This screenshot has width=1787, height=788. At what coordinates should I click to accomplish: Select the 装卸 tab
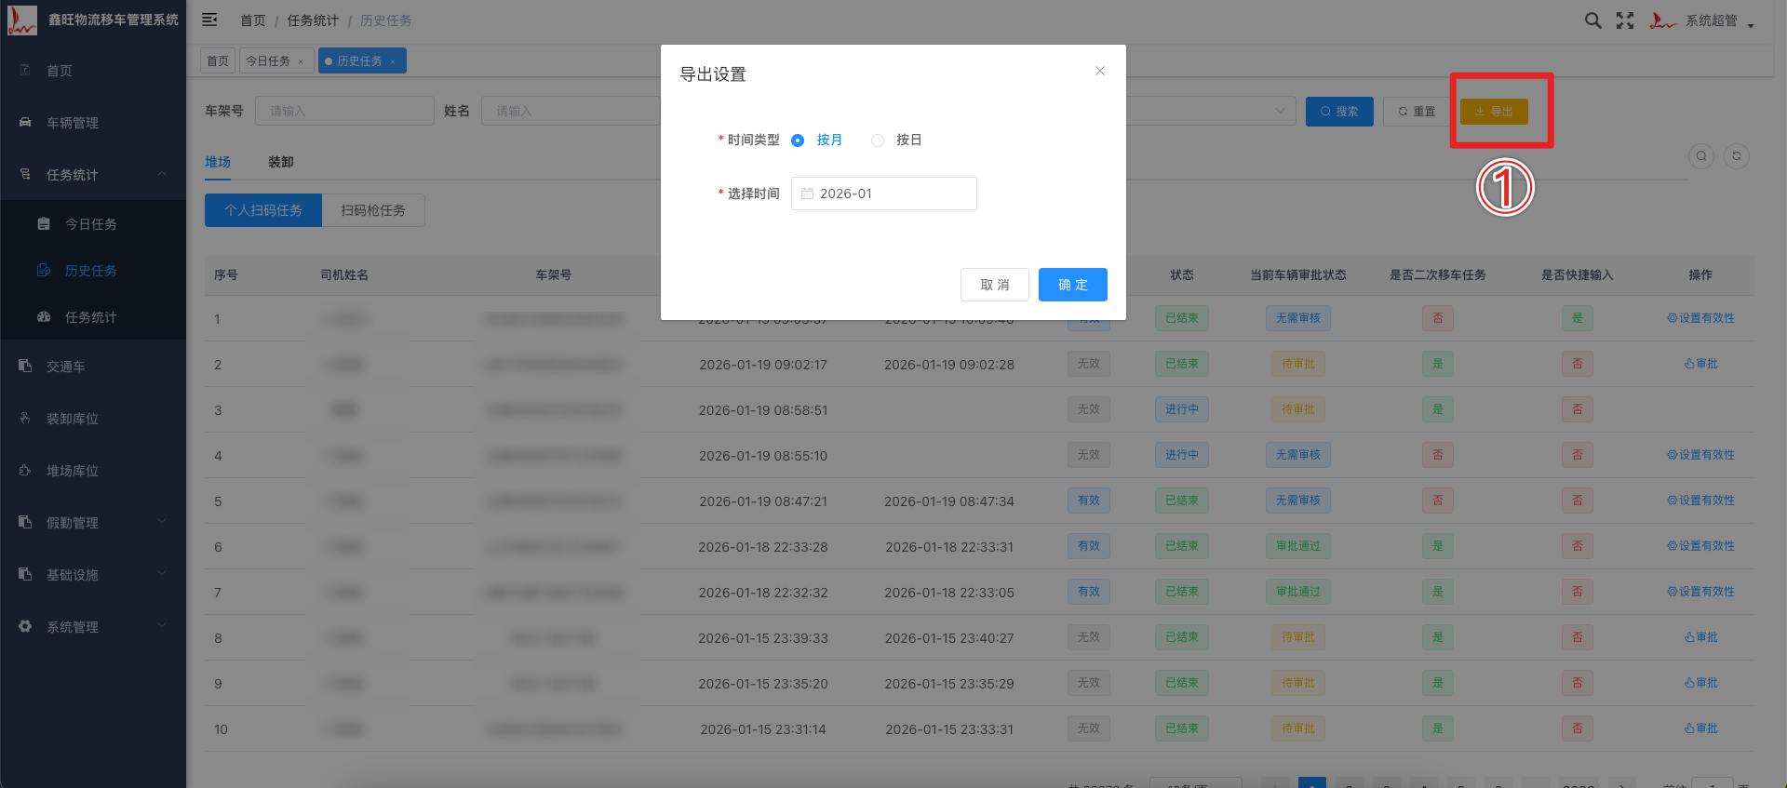(281, 162)
